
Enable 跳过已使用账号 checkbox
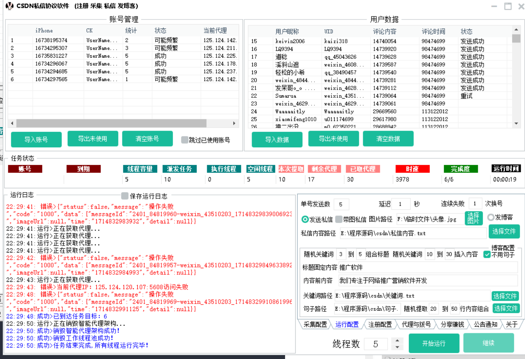[x=185, y=140]
